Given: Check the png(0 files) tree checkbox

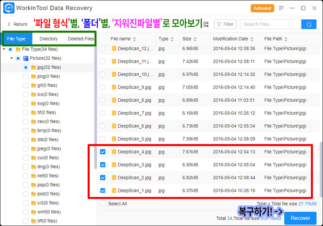Looking at the screenshot, I should [x=26, y=76].
